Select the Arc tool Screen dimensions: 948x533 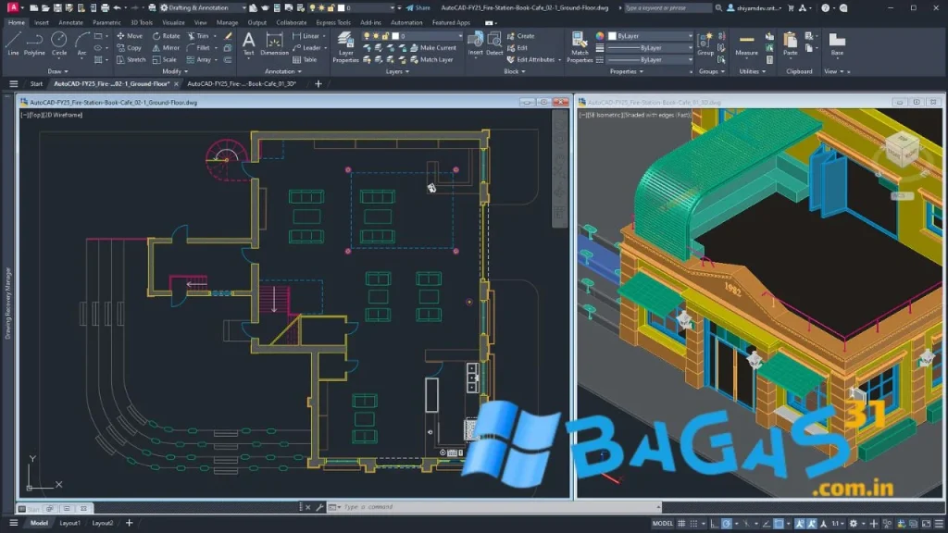(x=81, y=44)
